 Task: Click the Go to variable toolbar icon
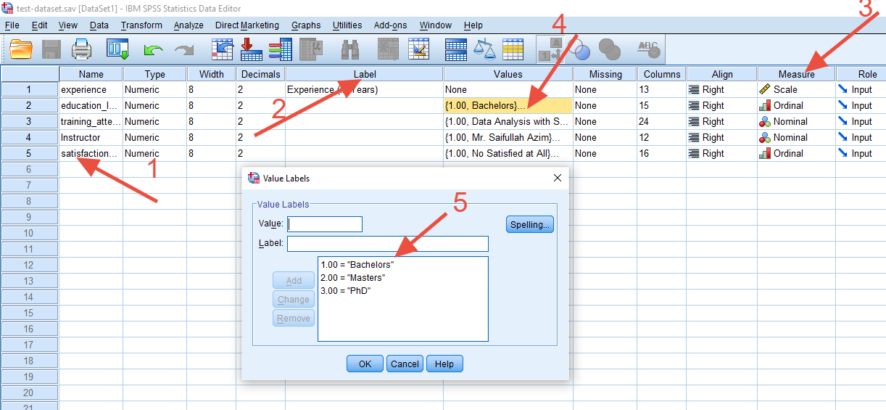[251, 49]
